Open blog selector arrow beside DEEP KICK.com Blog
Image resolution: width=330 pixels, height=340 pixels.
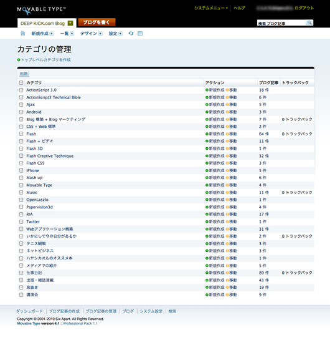[70, 23]
